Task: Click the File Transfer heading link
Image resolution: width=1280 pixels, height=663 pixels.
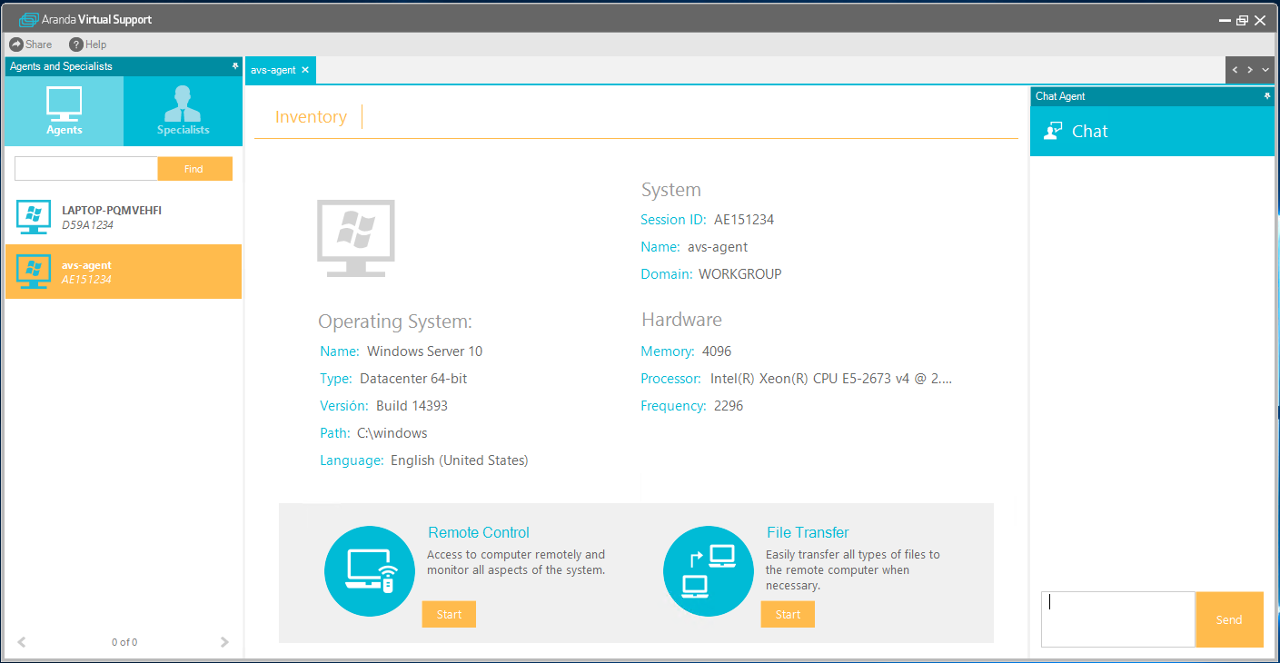Action: [x=808, y=533]
